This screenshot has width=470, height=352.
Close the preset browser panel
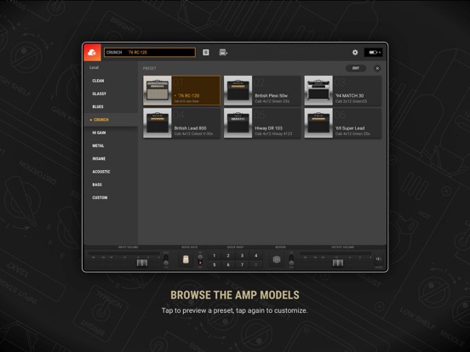[x=377, y=68]
